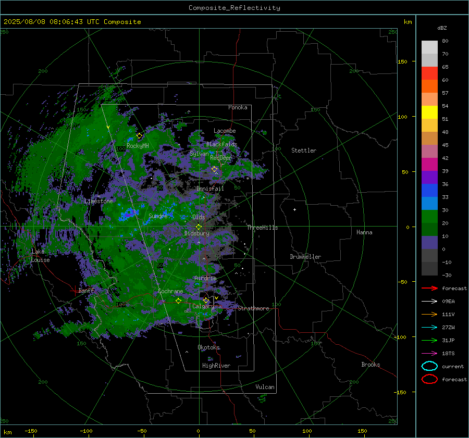The width and height of the screenshot is (469, 438).
Task: Click the cyan 27ZW arrow legend icon
Action: click(x=429, y=328)
